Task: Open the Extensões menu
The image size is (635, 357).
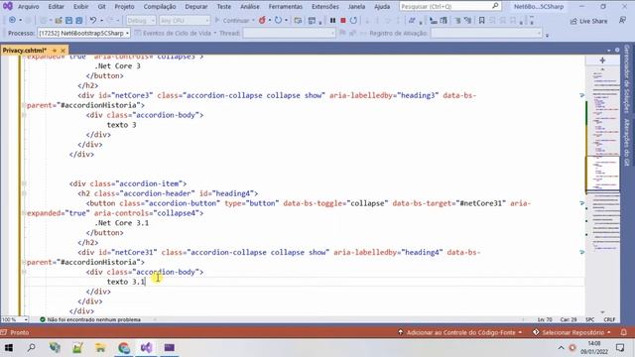Action: 325,7
